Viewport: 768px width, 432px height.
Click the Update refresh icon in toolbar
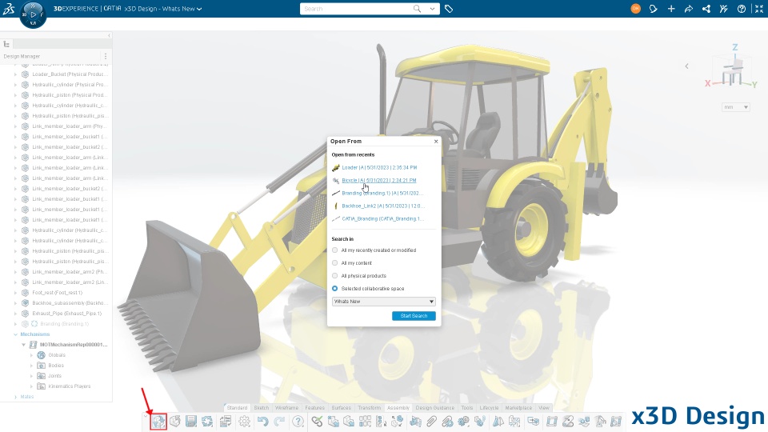[208, 422]
